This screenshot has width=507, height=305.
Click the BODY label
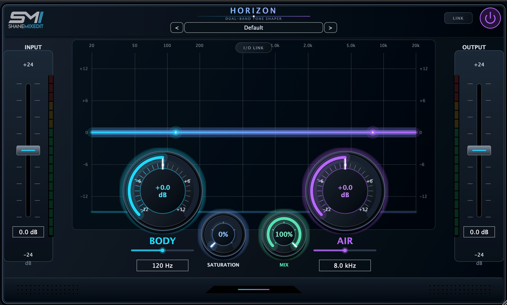[x=163, y=241]
